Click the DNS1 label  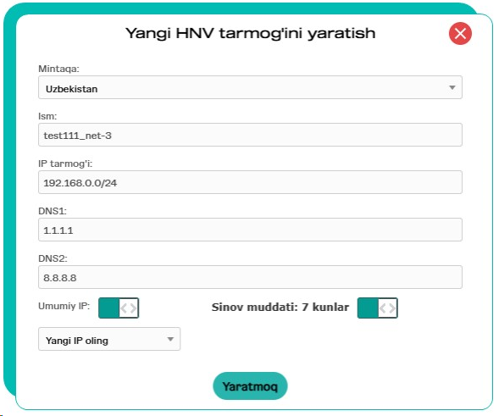(53, 211)
